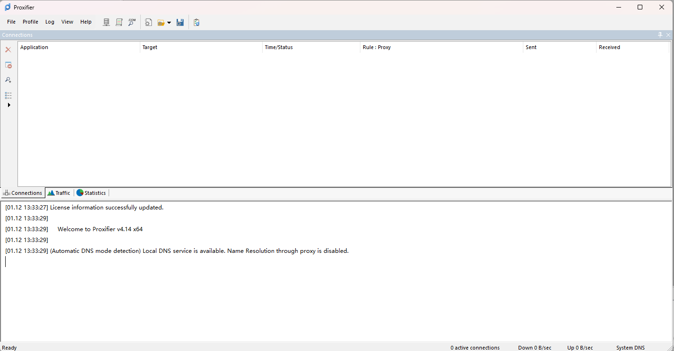Click the block application window icon
Screen dimensions: 674x351
(8, 65)
